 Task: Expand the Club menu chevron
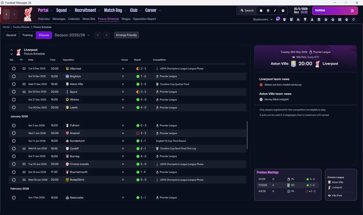(140, 11)
